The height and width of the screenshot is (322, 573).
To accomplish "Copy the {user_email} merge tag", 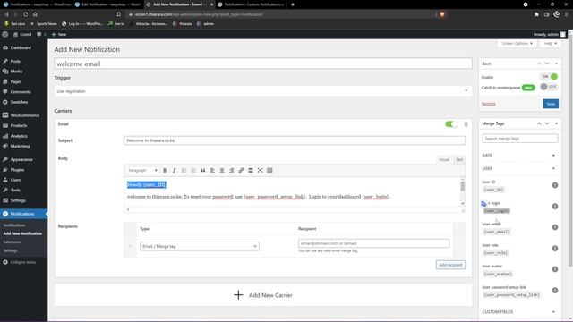I will click(x=496, y=232).
